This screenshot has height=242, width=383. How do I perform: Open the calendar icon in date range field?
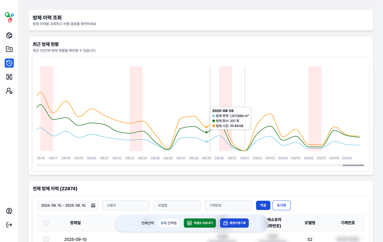pyautogui.click(x=93, y=205)
